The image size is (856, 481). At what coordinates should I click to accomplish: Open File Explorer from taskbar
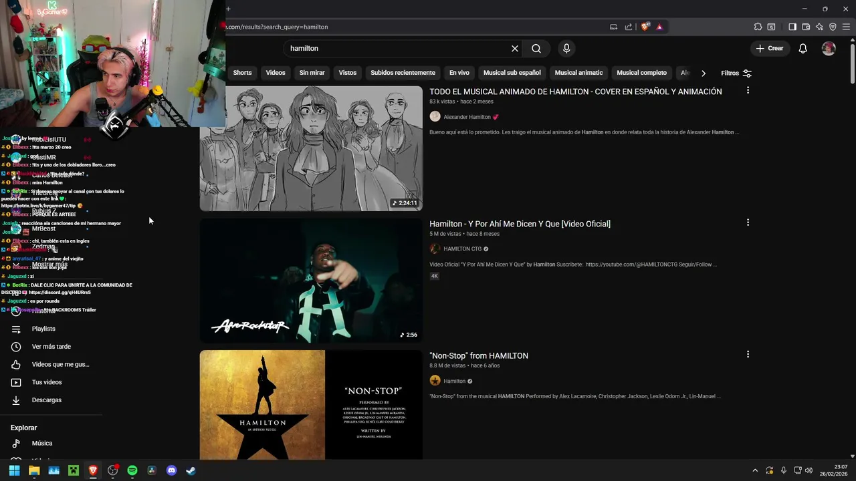pos(34,470)
